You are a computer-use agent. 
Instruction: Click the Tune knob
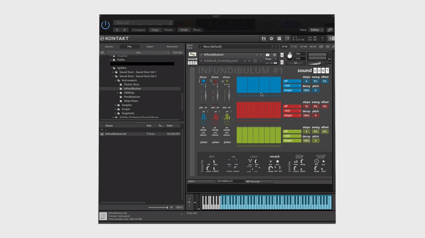[x=290, y=56]
